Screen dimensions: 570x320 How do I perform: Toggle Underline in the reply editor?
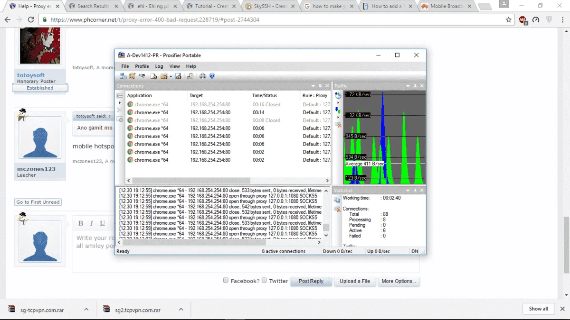[x=103, y=223]
